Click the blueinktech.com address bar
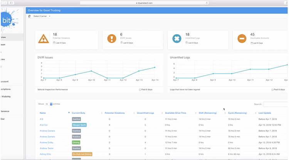 (x=144, y=3)
